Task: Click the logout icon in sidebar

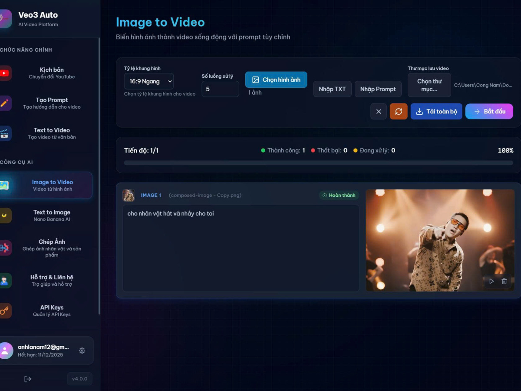Action: (28, 379)
